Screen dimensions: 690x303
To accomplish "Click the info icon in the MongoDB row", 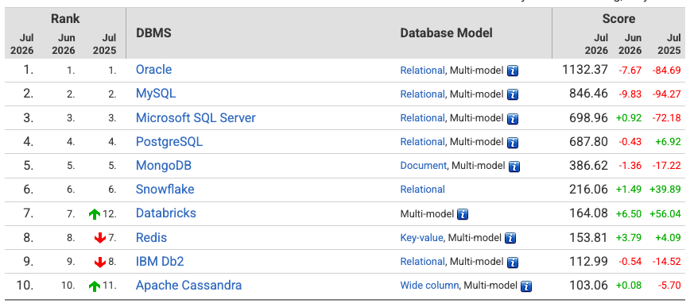I will [514, 166].
